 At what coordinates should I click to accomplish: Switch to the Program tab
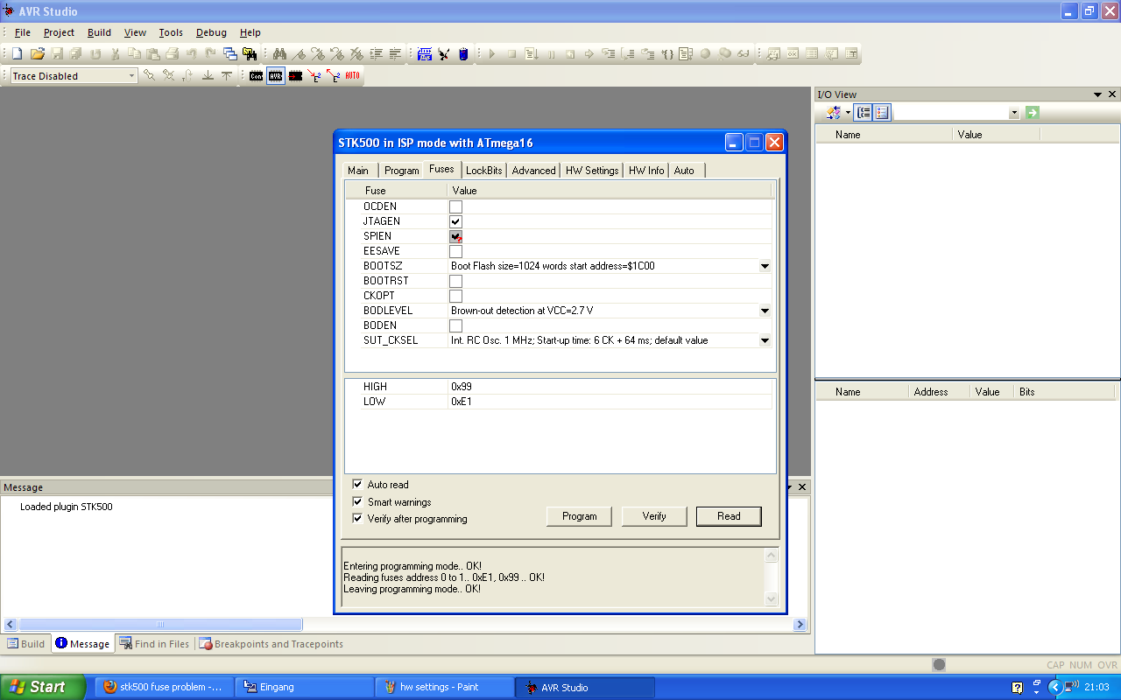[x=401, y=171]
